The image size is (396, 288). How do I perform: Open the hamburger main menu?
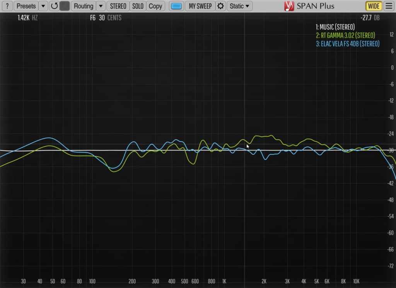coord(389,6)
